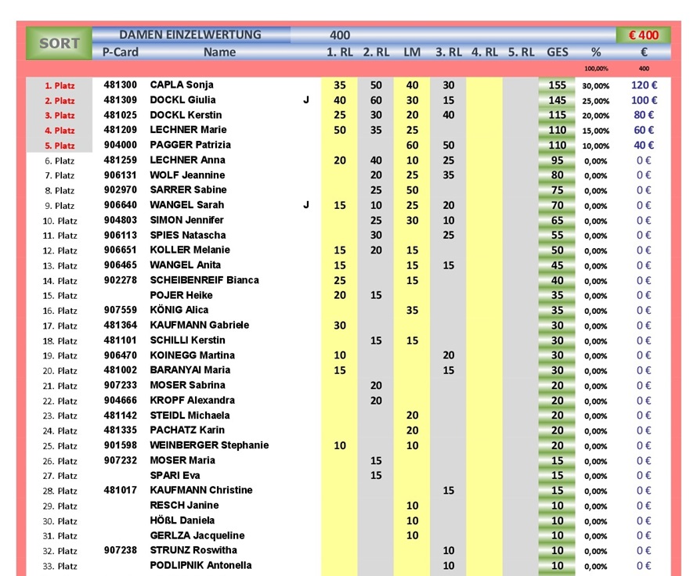
Task: Click the 40 € prize amount
Action: click(644, 146)
